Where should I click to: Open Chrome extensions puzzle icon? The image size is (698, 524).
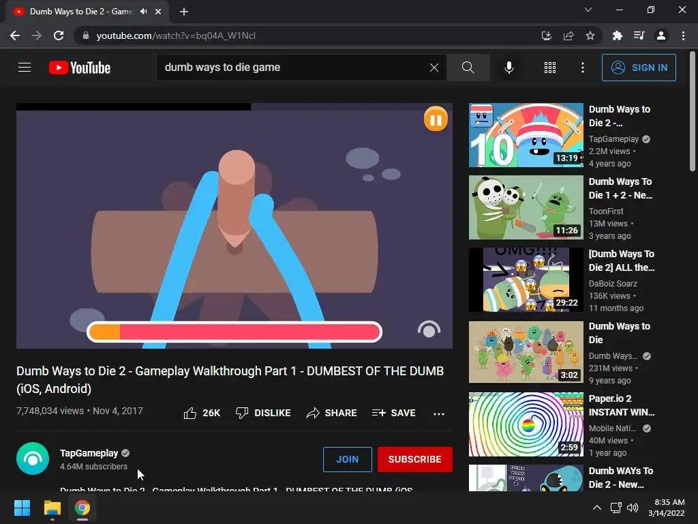[x=617, y=35]
